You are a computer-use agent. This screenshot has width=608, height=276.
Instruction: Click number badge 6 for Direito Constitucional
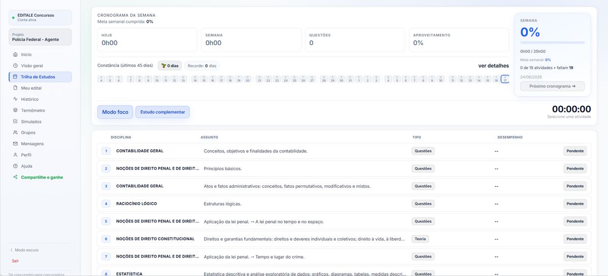pos(106,239)
